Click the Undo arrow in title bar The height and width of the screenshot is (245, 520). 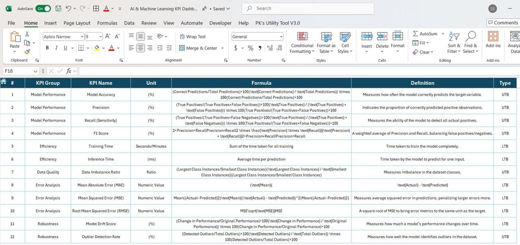point(68,9)
